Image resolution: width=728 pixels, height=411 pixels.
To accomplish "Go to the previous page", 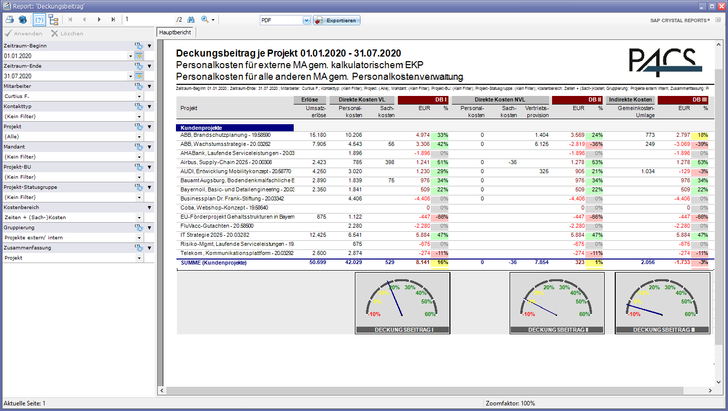I will 84,20.
